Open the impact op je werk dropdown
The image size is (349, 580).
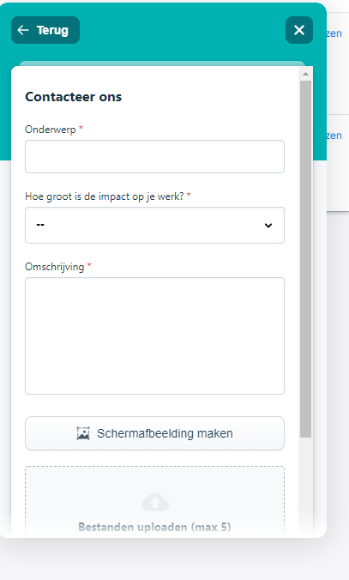(x=154, y=226)
